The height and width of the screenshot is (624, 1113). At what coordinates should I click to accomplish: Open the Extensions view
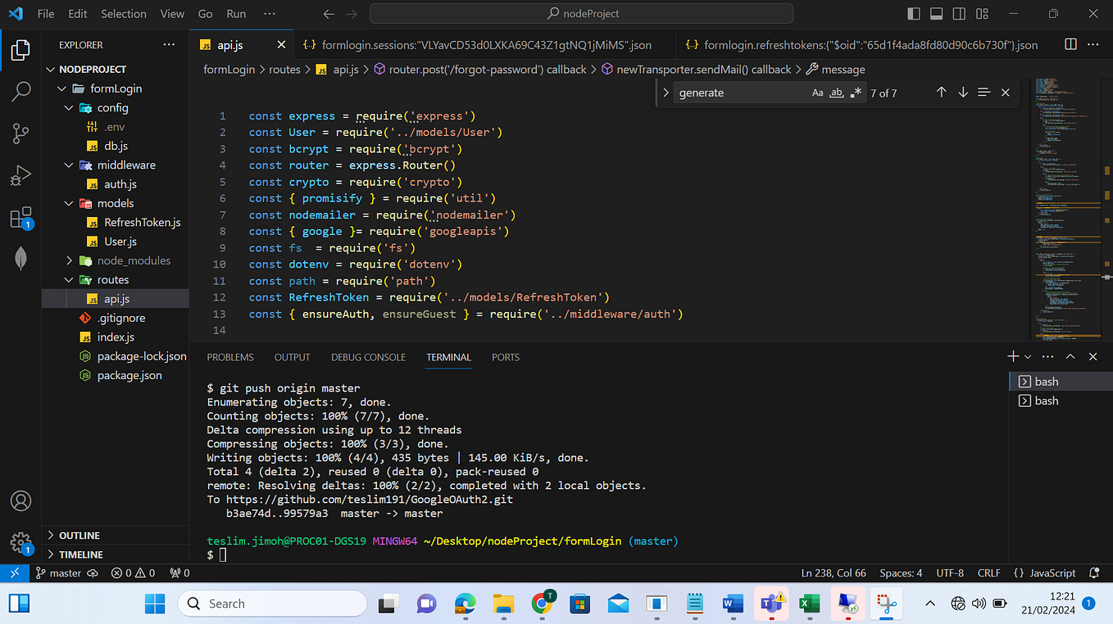click(x=20, y=217)
